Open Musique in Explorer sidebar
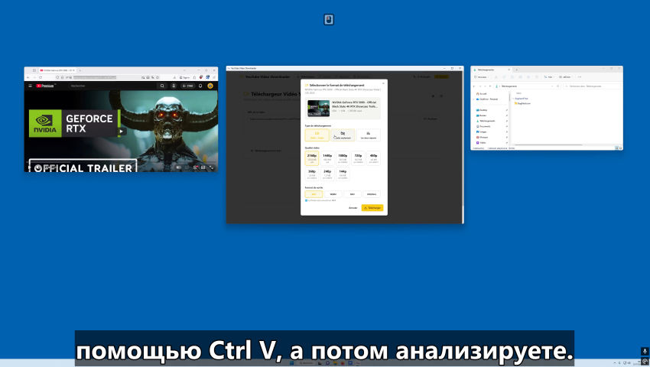The width and height of the screenshot is (650, 367). [x=482, y=138]
